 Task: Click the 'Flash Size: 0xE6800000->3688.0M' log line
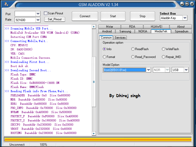[35, 83]
